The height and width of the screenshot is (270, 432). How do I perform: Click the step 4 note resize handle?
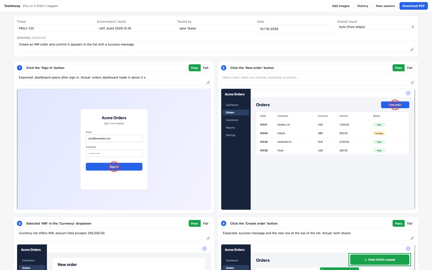click(x=412, y=238)
